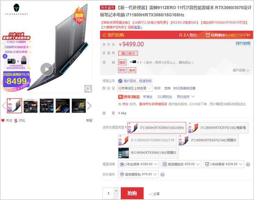Click help icon beside 服务赠背包

point(162,175)
